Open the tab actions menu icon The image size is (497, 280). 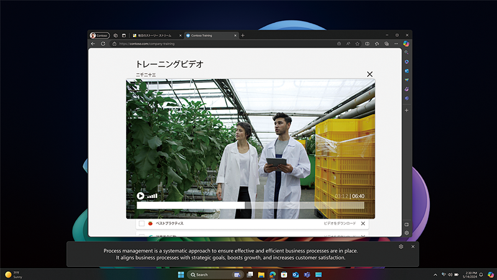124,35
